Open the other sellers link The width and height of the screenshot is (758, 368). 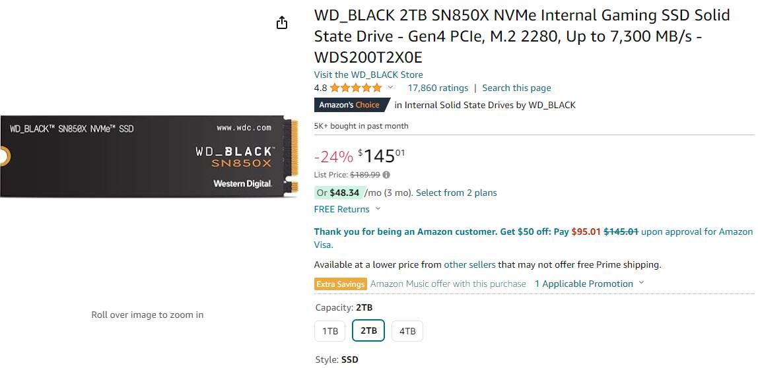469,264
